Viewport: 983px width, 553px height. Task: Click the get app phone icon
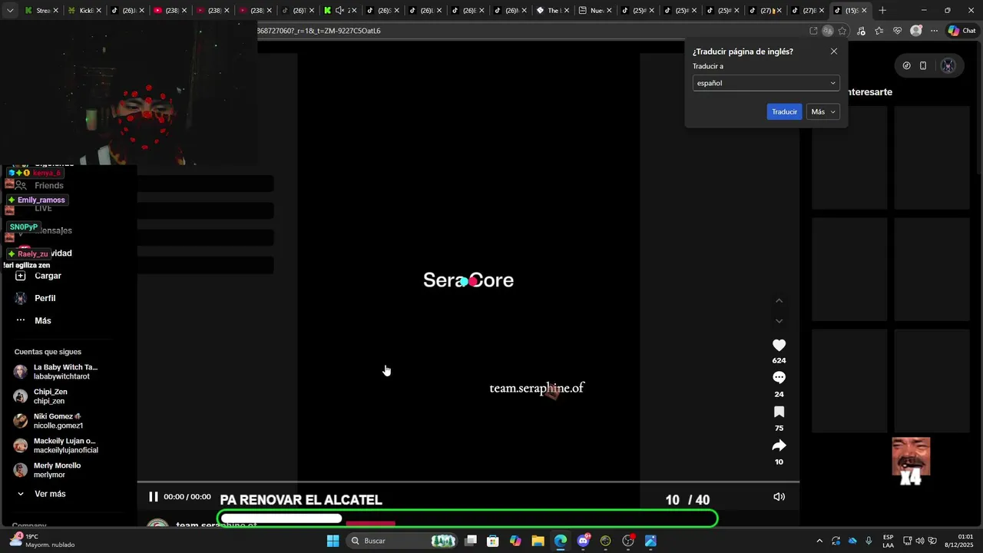(923, 66)
